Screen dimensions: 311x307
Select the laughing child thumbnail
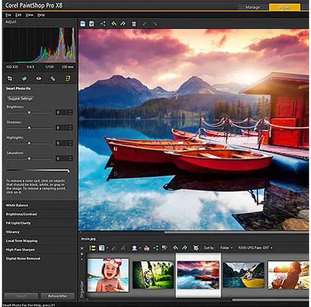108,275
